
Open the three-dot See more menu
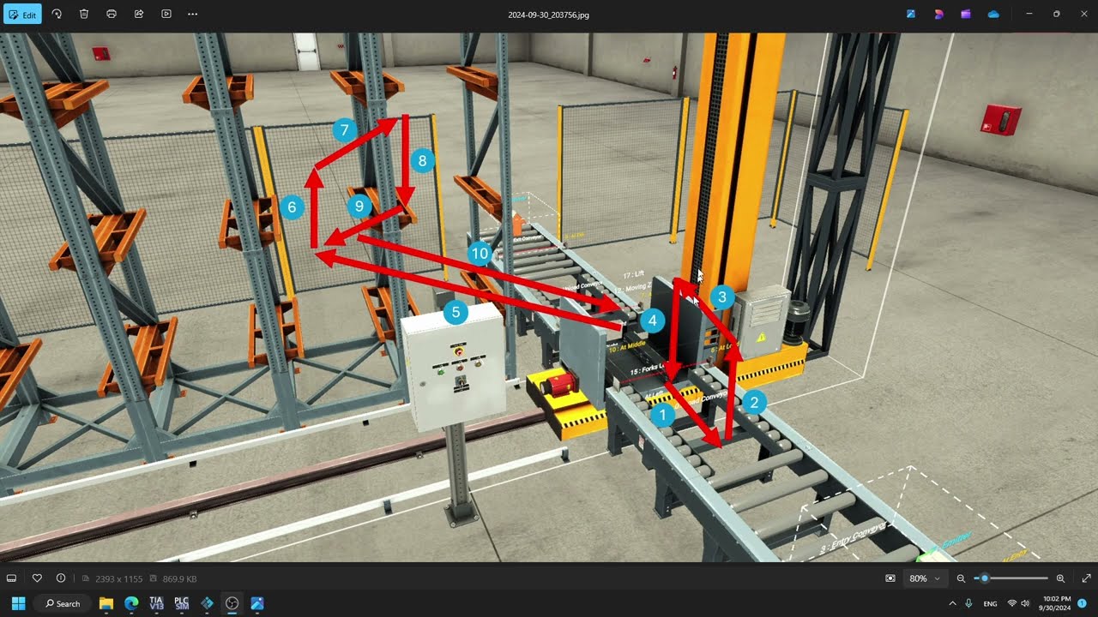click(192, 15)
